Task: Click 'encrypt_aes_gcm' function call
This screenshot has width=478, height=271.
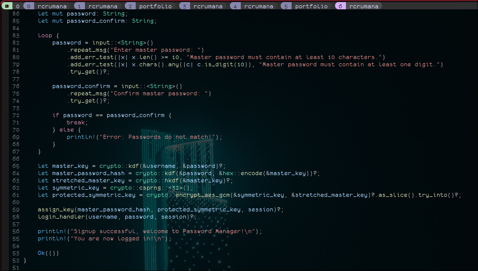Action: tap(202, 195)
